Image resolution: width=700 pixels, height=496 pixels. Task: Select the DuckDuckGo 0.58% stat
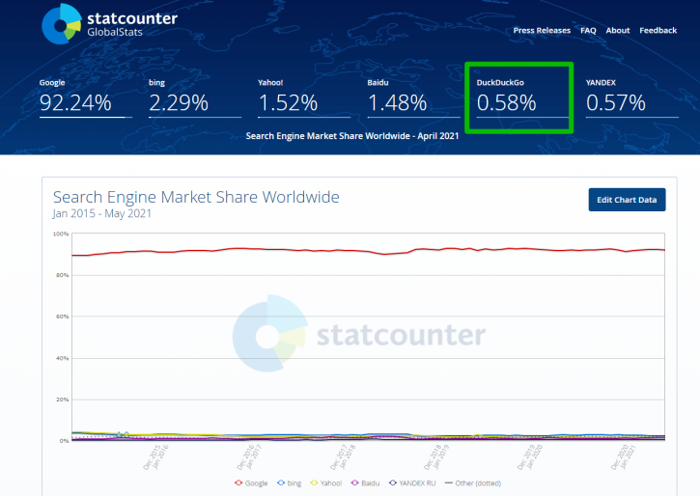click(x=522, y=97)
